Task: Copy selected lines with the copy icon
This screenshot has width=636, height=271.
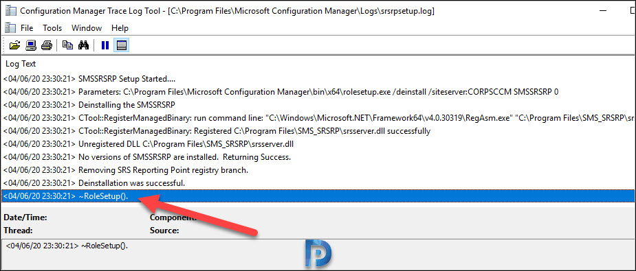Action: pos(68,45)
